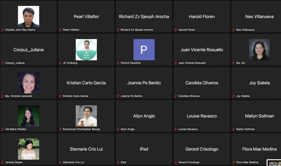Click the muted microphone icon for Corpuz_Juliana
Viewport: 281px width, 166px height.
click(x=3, y=63)
